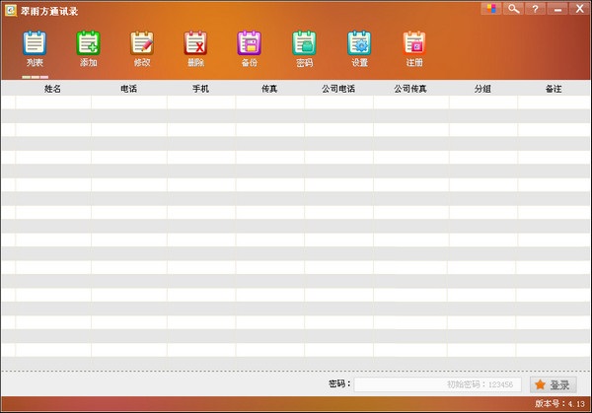Click the 备注 column header

[554, 89]
